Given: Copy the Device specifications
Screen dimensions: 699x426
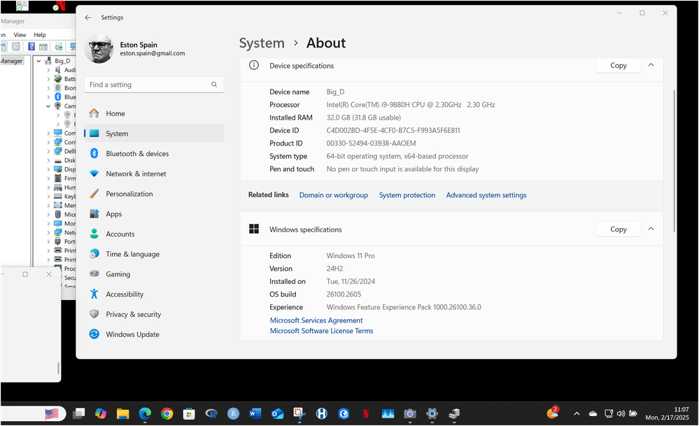Looking at the screenshot, I should tap(618, 65).
